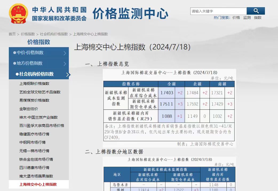Focus the keyword search input field

pos(218,11)
